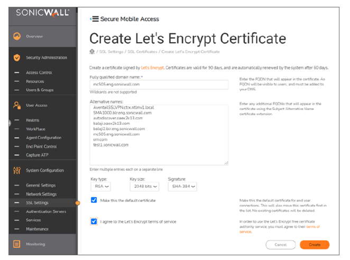The height and width of the screenshot is (260, 350).
Task: Toggle the Let's Encrypt terms agreement checkbox
Action: 94,221
